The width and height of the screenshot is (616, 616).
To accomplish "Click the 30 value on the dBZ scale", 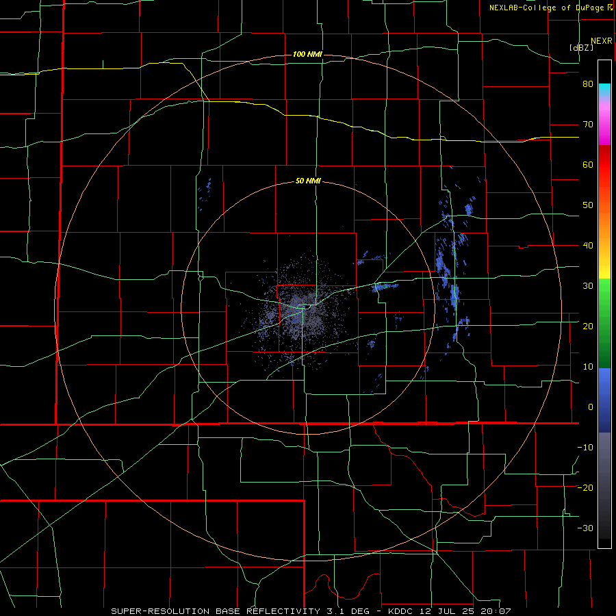I will [x=588, y=285].
